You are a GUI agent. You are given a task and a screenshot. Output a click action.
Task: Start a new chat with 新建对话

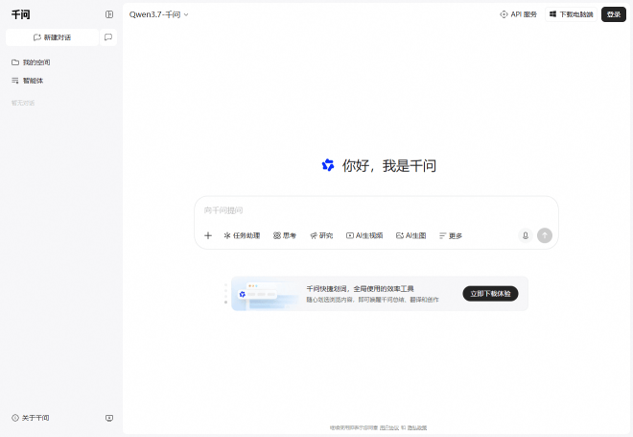pyautogui.click(x=52, y=37)
